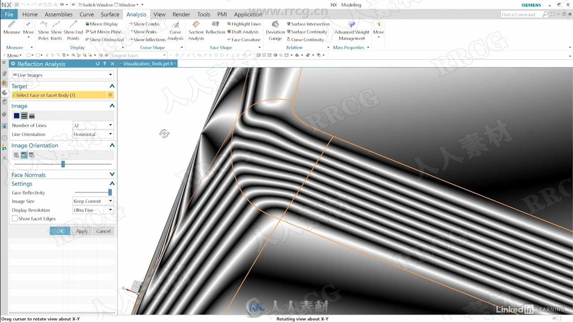Click Show Combs in Curve Shape
This screenshot has width=573, height=322.
144,24
